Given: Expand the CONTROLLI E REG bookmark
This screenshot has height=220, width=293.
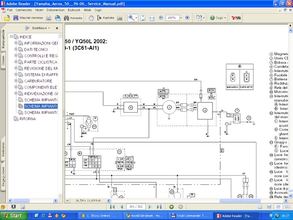Looking at the screenshot, I should 16,55.
